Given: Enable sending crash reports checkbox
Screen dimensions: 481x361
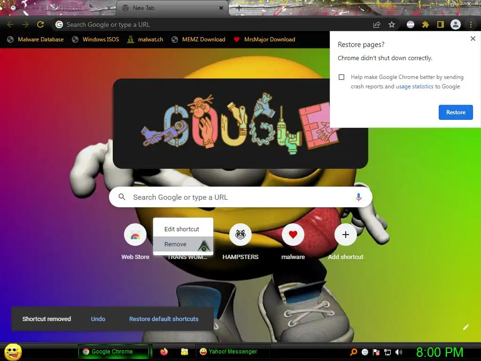Looking at the screenshot, I should click(x=341, y=77).
